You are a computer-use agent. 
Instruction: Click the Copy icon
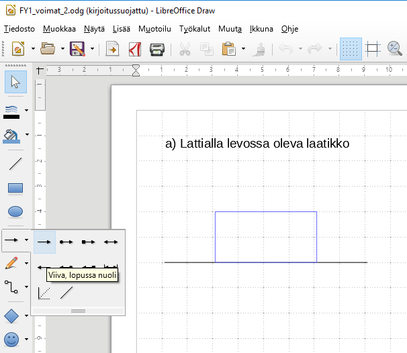(207, 49)
